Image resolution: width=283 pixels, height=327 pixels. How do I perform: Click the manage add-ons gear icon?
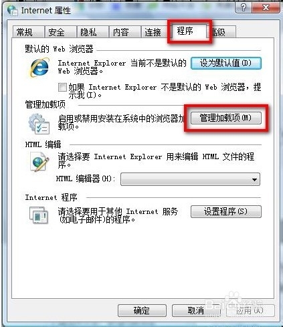(x=39, y=124)
